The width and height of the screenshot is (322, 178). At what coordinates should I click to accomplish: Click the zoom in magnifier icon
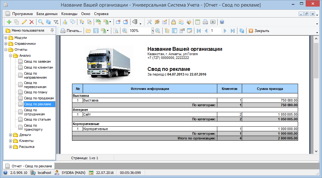tap(125, 31)
